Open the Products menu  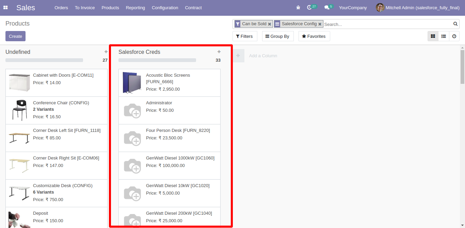[110, 7]
